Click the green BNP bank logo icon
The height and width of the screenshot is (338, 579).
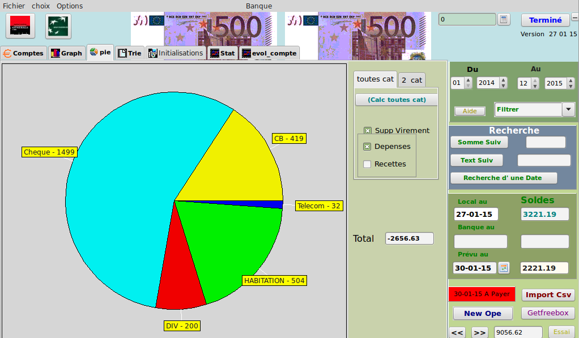58,26
